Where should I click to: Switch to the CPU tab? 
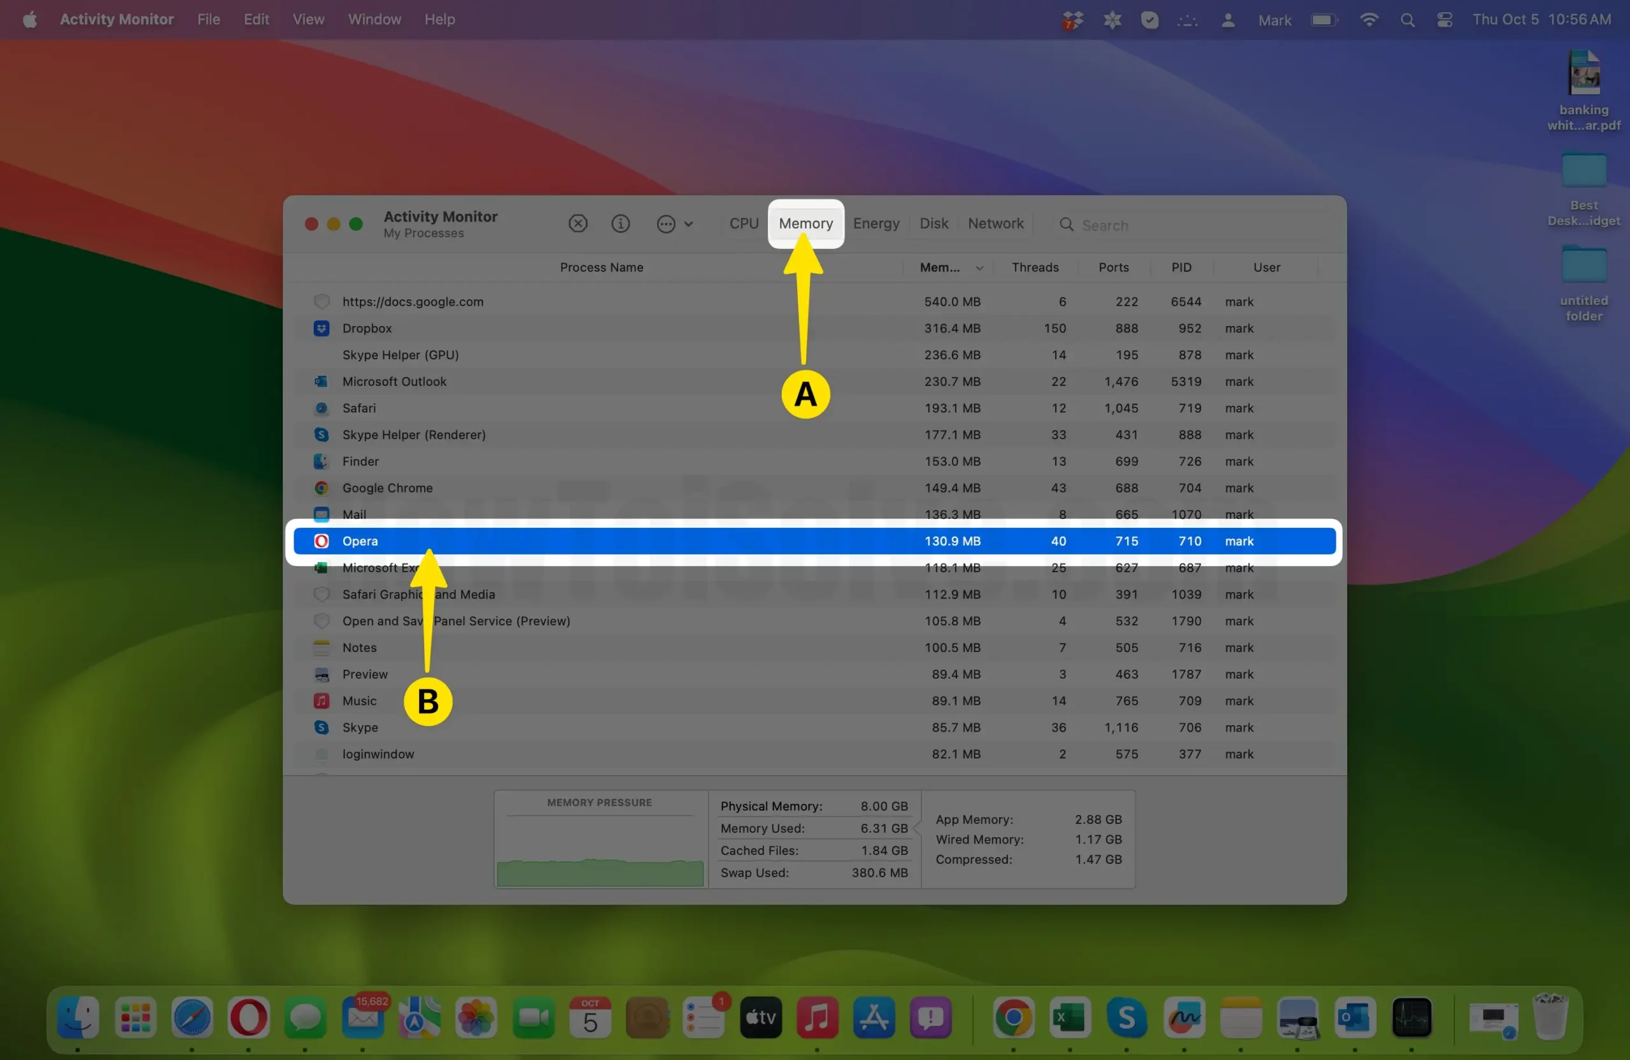point(744,223)
